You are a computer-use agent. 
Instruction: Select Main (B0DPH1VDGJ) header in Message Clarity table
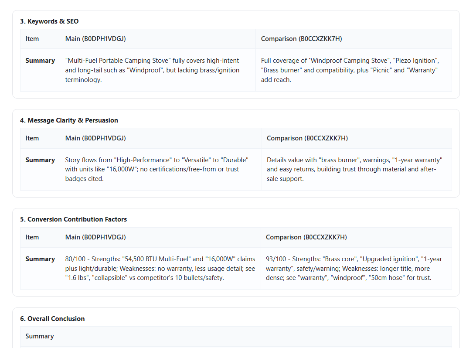(x=95, y=138)
